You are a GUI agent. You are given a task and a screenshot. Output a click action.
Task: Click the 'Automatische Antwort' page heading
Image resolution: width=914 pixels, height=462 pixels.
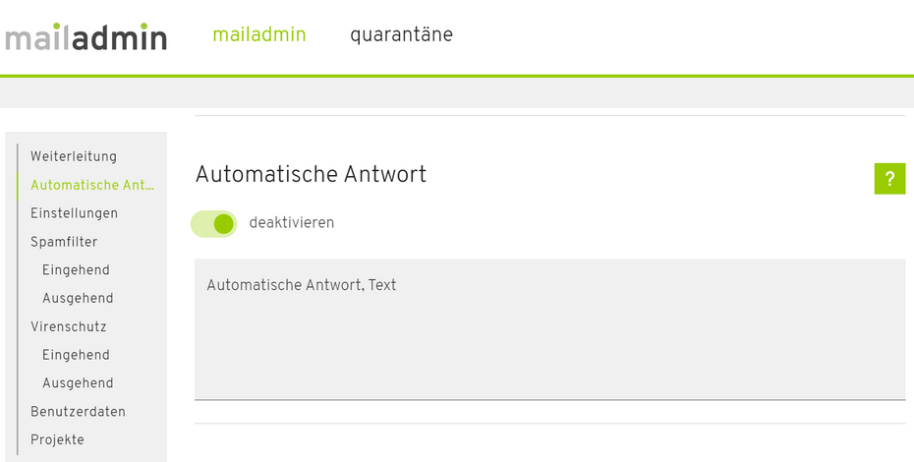(311, 175)
